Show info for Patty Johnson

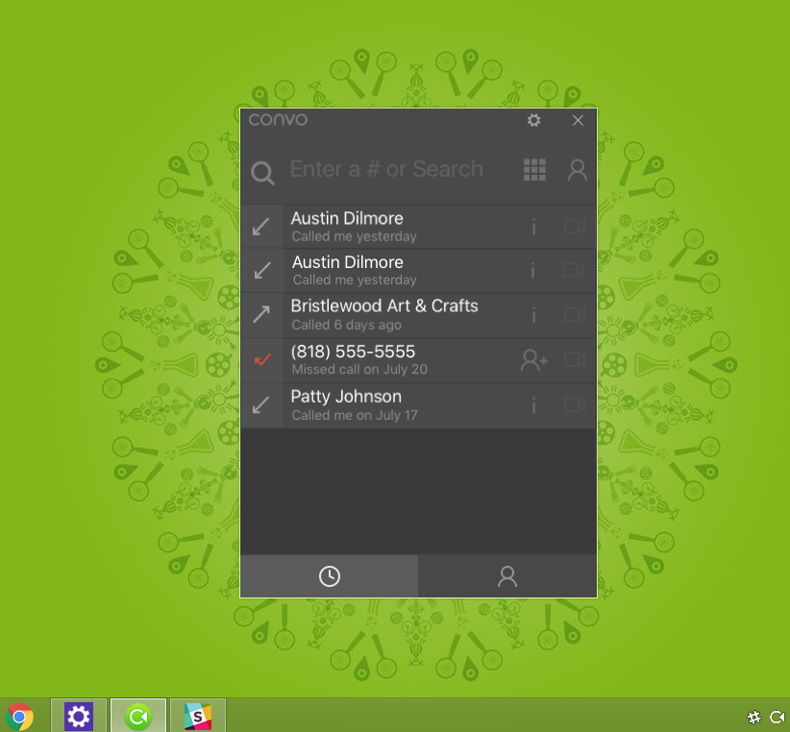(x=533, y=405)
